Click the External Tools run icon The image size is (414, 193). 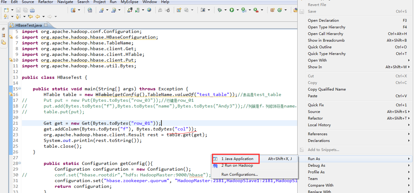[x=256, y=10]
